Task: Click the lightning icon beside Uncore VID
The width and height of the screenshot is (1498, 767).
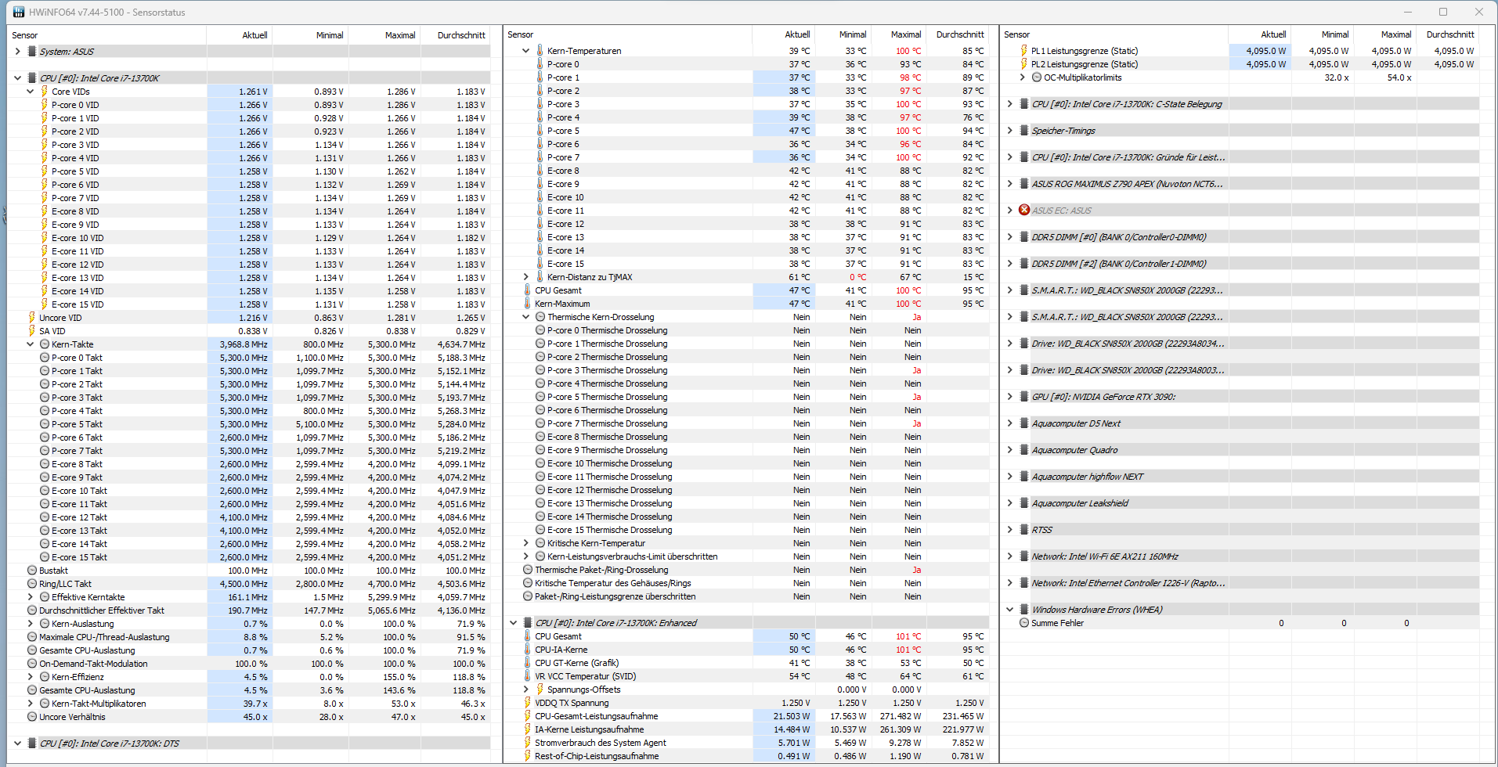Action: pos(32,318)
